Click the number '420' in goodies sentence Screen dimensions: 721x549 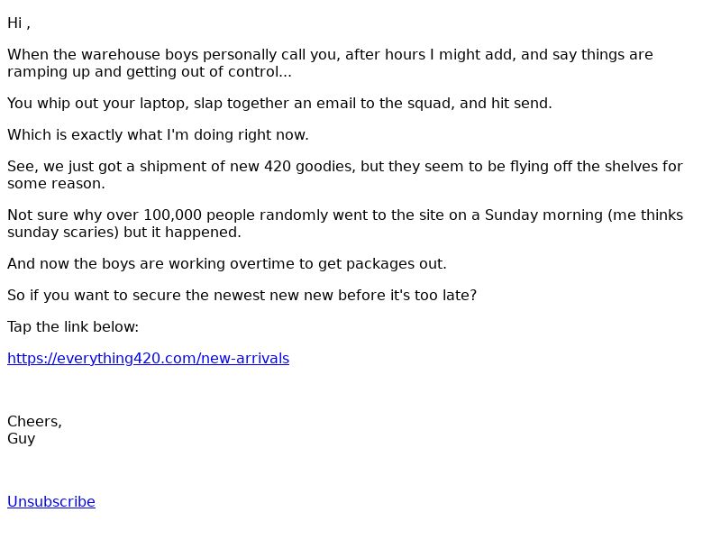[278, 166]
